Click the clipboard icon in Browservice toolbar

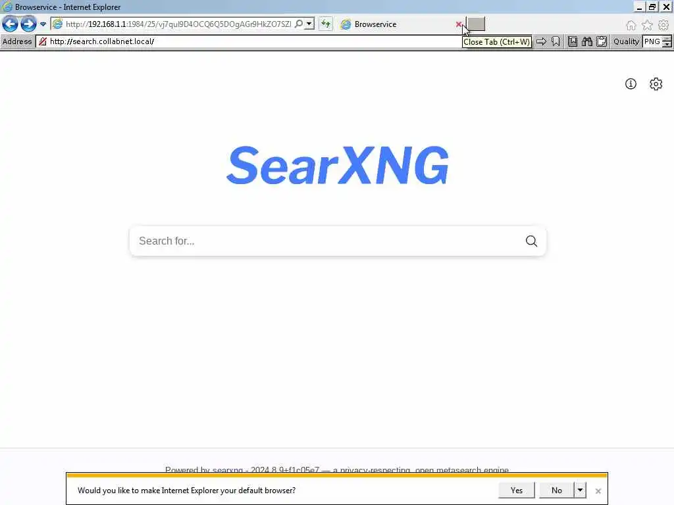pos(602,41)
